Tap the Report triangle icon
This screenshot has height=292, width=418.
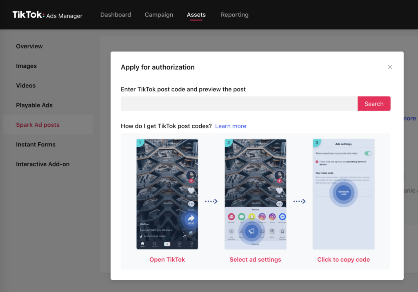point(242,231)
